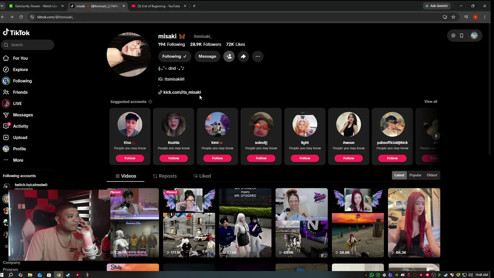Open the pinned video with 171.1K views
Viewport: 494px width, 278px height.
(x=189, y=223)
